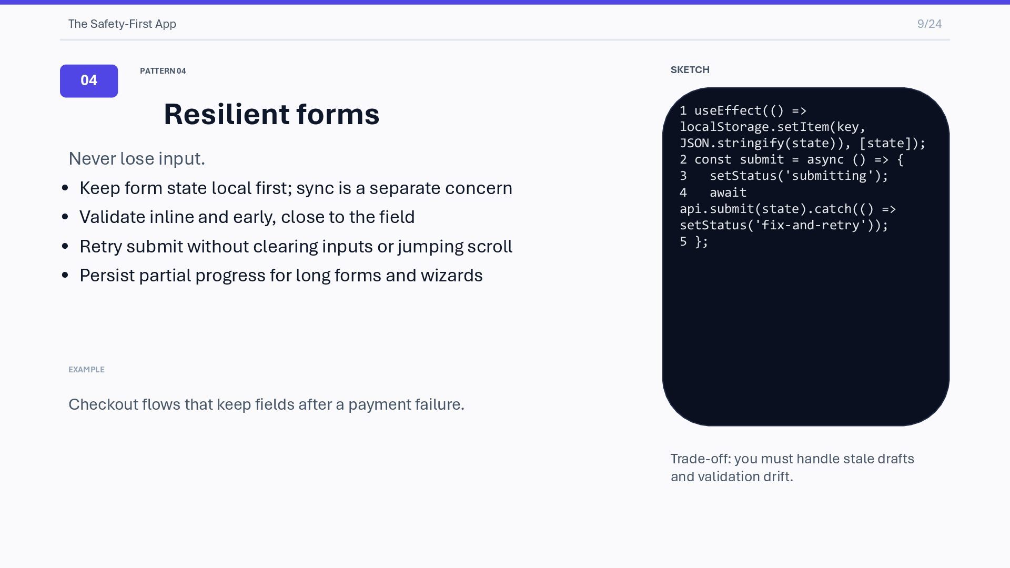The image size is (1010, 568).
Task: Click the SKETCH heading label
Action: pos(690,70)
